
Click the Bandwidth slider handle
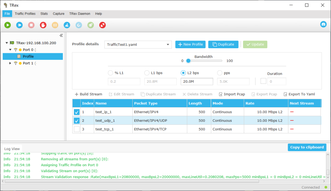(x=188, y=61)
